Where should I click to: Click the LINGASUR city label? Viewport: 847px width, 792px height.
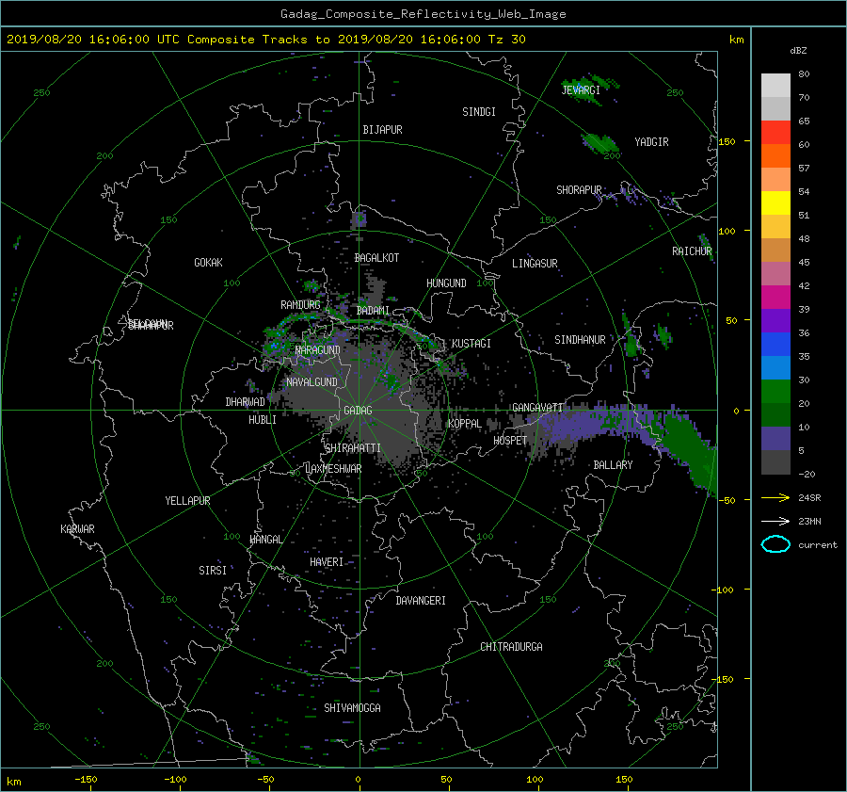point(535,264)
